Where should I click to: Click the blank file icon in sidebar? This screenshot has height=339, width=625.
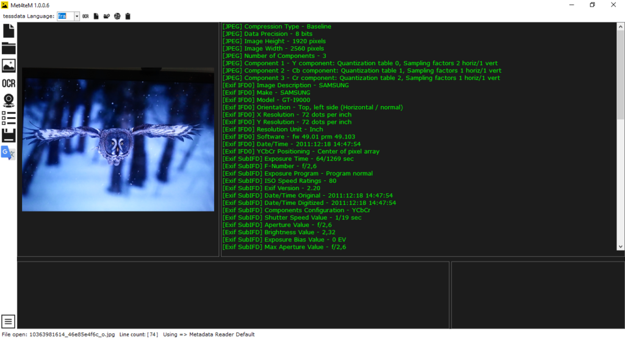tap(9, 31)
